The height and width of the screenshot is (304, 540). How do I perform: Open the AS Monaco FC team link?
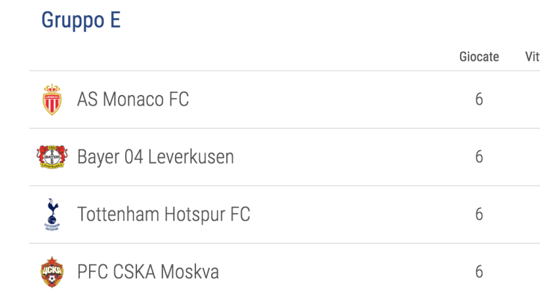[x=133, y=100]
